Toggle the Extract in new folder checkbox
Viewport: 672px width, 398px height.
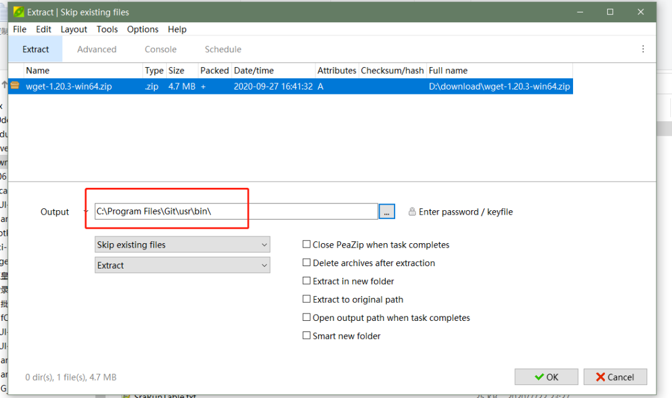[307, 281]
